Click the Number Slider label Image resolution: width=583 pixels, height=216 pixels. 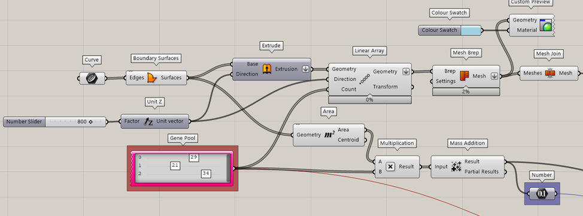tap(24, 121)
